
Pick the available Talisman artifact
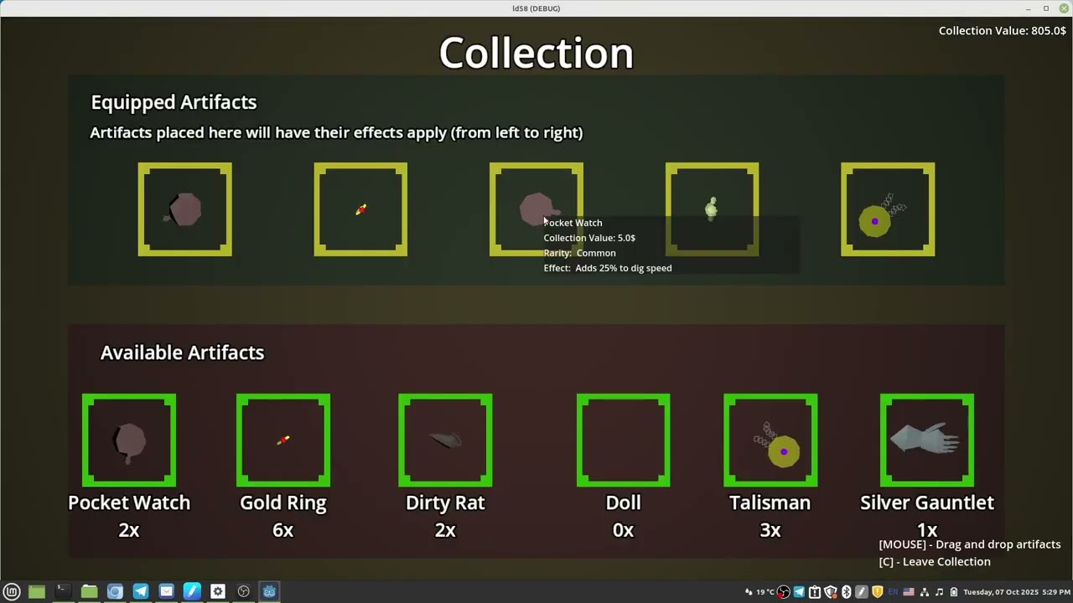click(x=770, y=441)
